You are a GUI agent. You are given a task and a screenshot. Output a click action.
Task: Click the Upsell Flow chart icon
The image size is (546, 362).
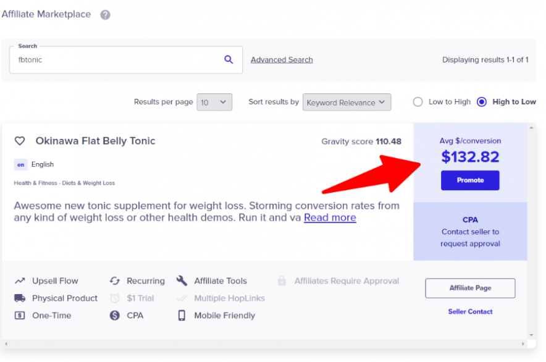(x=20, y=281)
